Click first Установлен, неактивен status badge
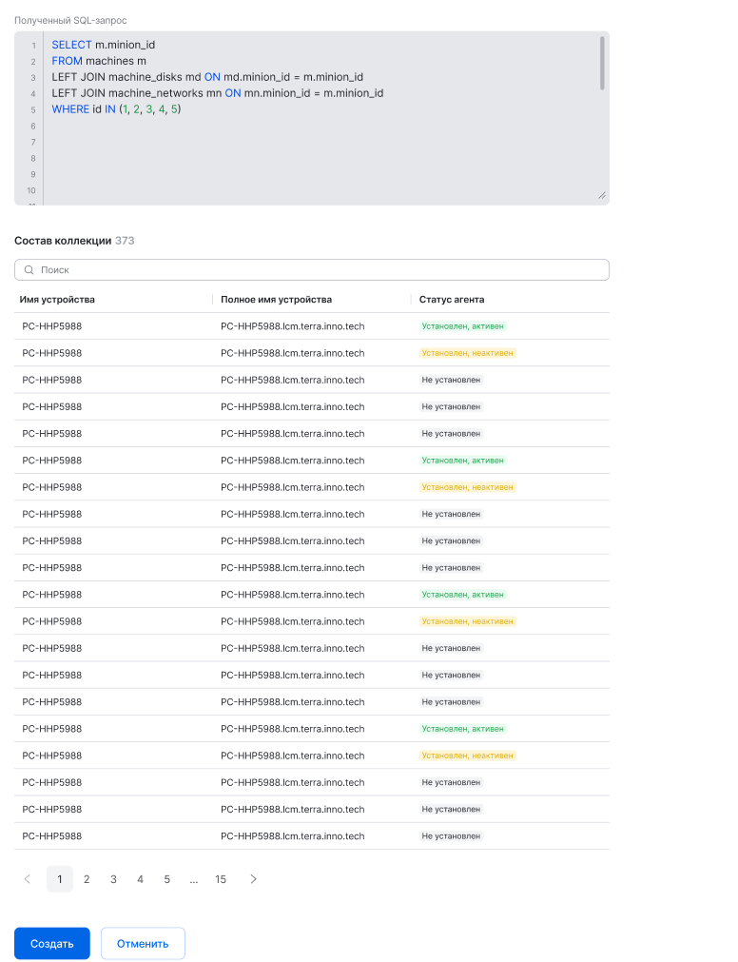The image size is (738, 962). [467, 353]
